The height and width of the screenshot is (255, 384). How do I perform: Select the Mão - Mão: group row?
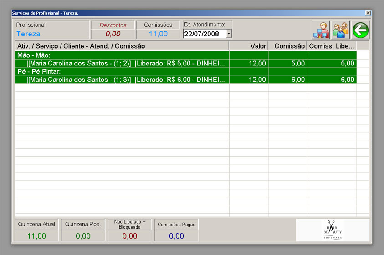click(x=186, y=55)
